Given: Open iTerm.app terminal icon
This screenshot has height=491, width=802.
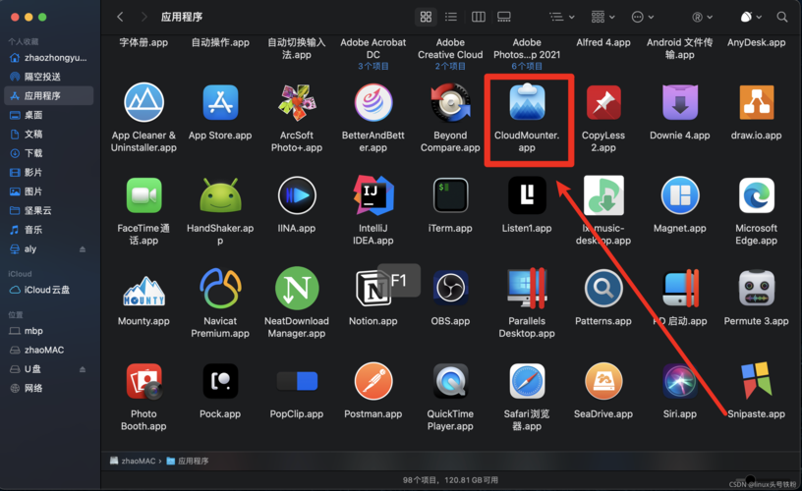Looking at the screenshot, I should 450,195.
